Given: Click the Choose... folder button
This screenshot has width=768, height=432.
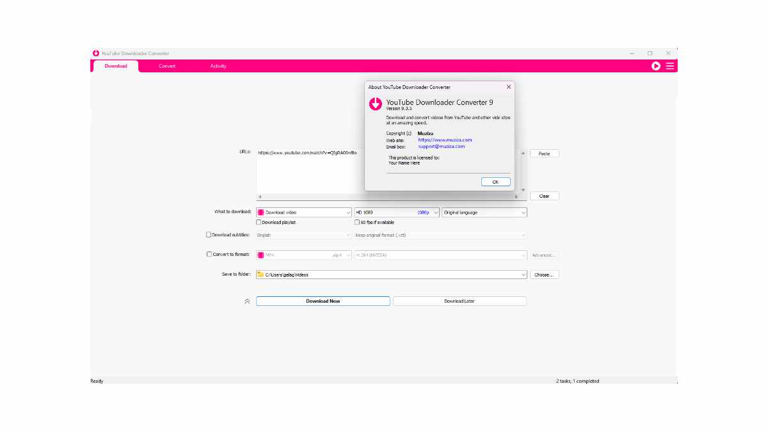Looking at the screenshot, I should tap(544, 275).
